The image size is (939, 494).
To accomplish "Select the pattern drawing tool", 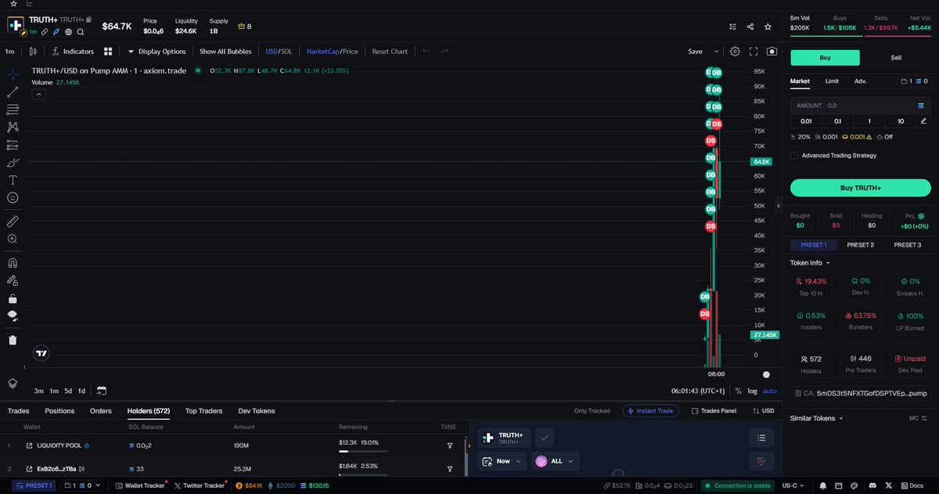I will (x=13, y=127).
